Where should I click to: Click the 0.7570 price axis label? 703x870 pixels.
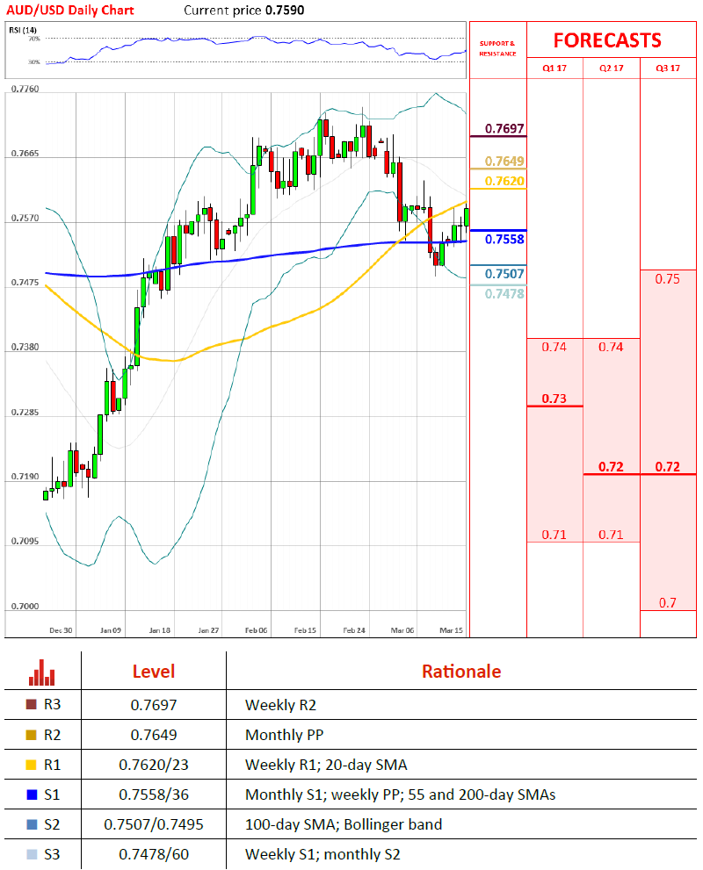(x=25, y=218)
